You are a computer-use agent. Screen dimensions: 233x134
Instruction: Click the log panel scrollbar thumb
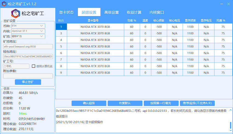[x=231, y=125]
